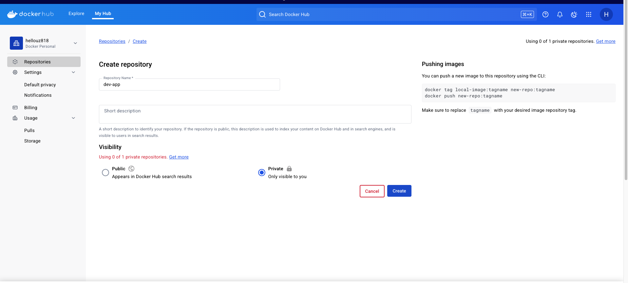This screenshot has height=283, width=628.
Task: Open Repositories in the sidebar
Action: (44, 62)
